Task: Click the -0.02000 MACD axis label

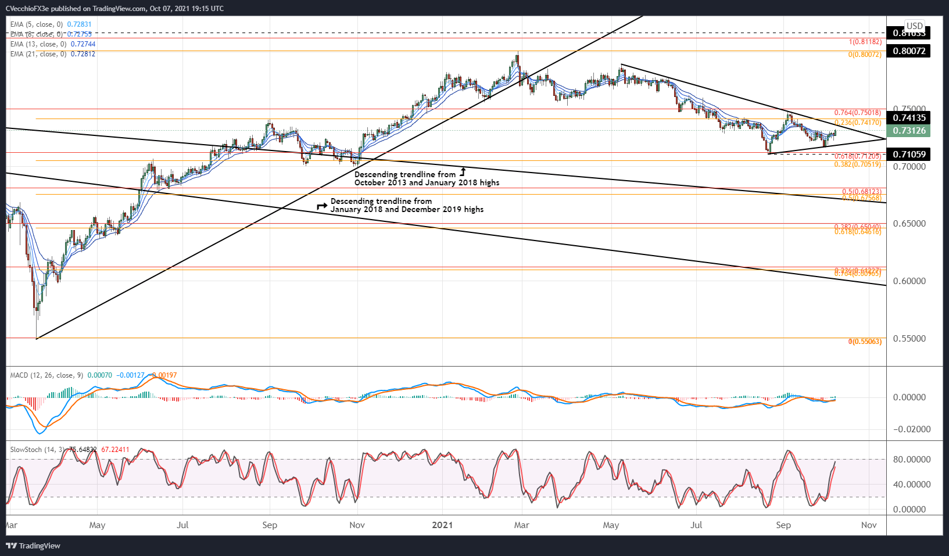Action: [x=912, y=429]
